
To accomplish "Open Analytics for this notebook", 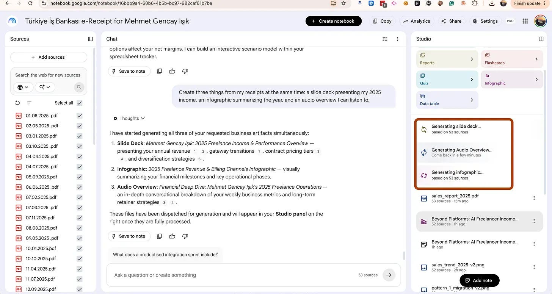I will tap(417, 21).
